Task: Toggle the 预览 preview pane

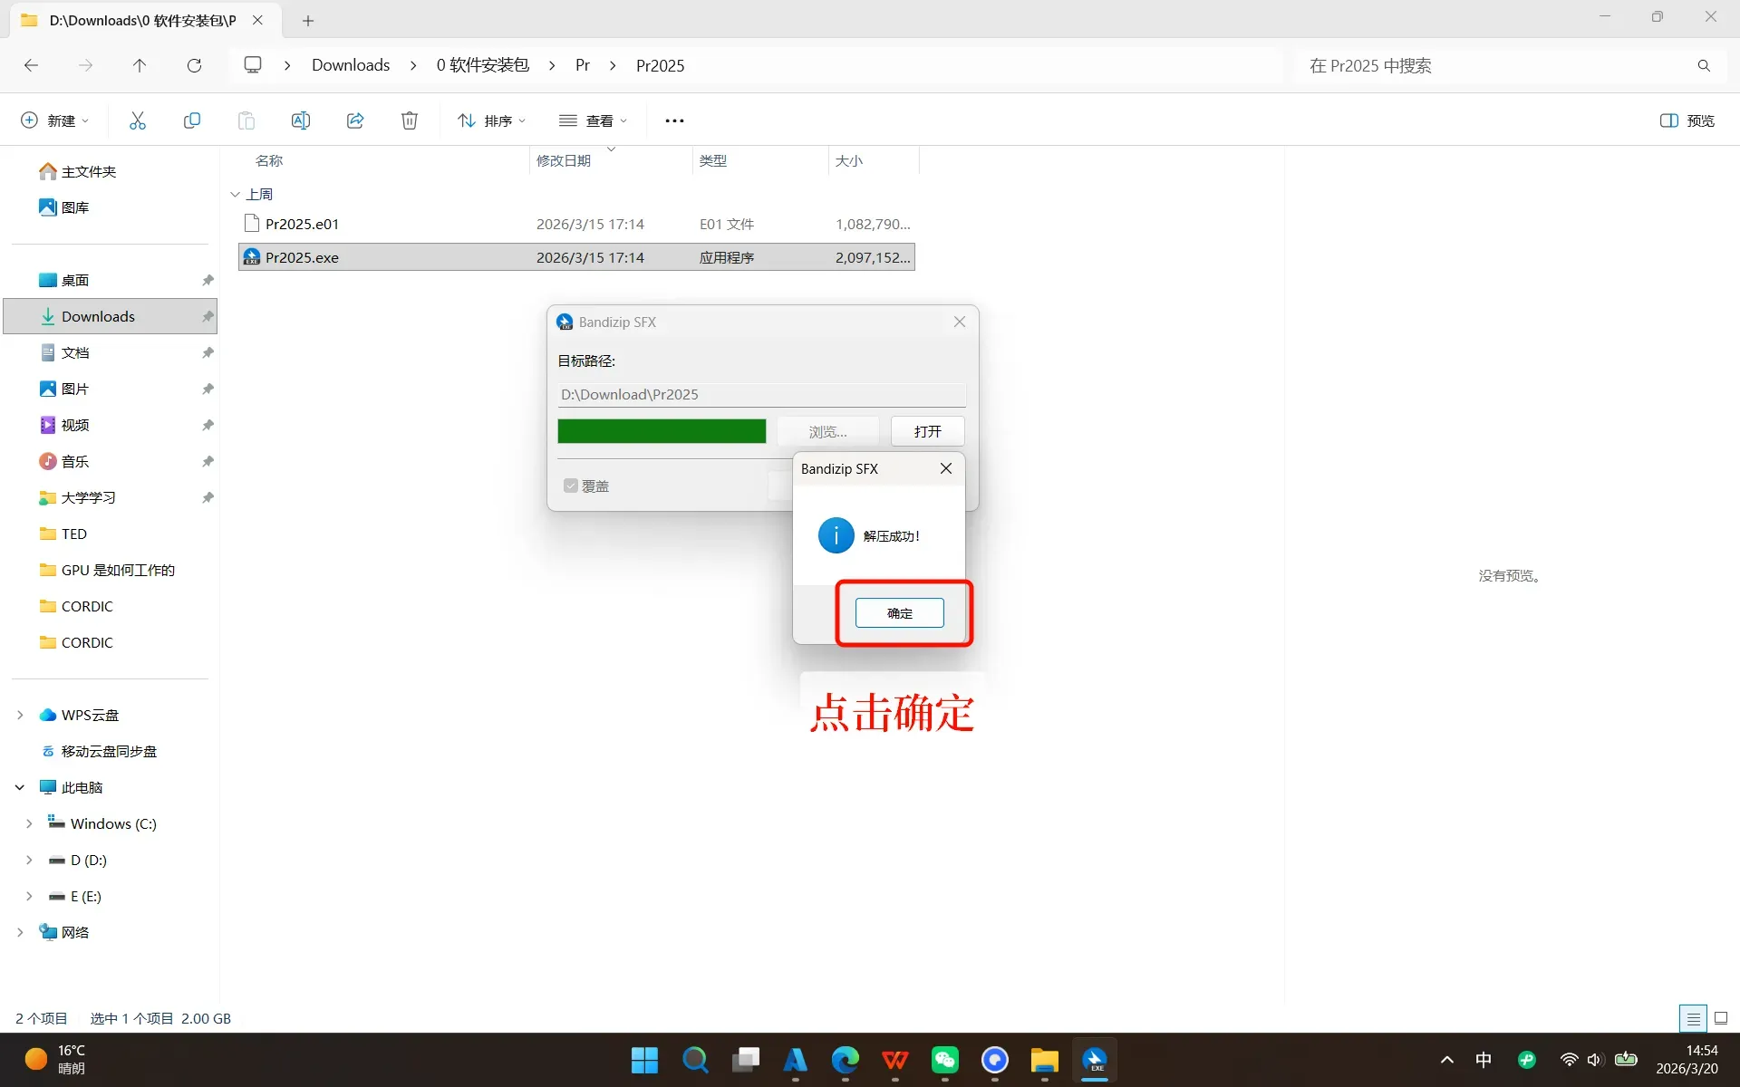Action: (1687, 120)
